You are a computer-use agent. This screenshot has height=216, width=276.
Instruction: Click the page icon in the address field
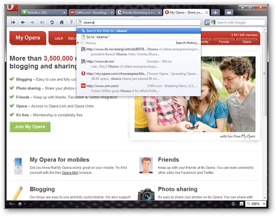pyautogui.click(x=80, y=23)
